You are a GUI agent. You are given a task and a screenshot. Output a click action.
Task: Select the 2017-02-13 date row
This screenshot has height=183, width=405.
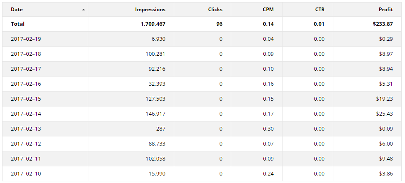point(26,129)
